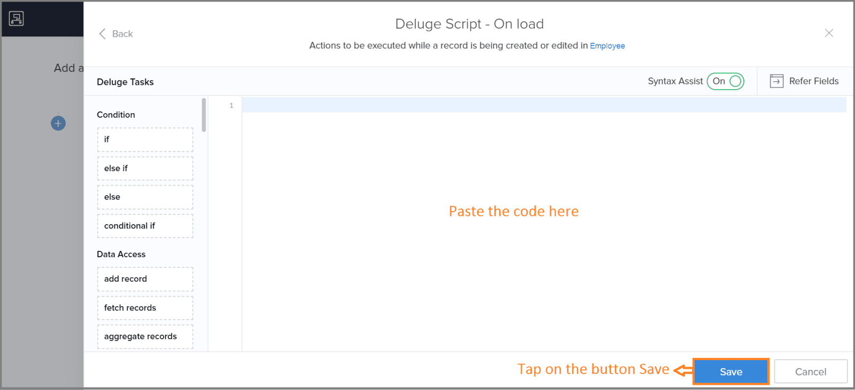Cancel the script editing
The height and width of the screenshot is (390, 855).
[x=811, y=372]
